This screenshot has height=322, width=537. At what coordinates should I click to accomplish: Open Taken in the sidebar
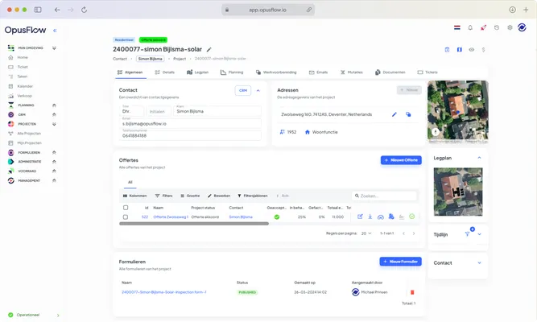(x=23, y=76)
